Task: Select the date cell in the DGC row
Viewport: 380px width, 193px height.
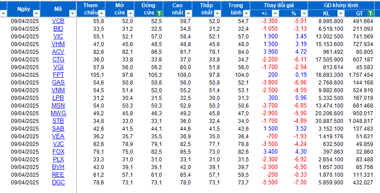Action: click(x=25, y=182)
